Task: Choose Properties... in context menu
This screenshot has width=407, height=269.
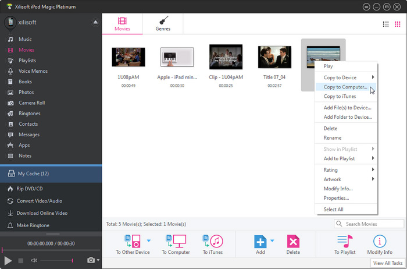Action: [x=345, y=198]
